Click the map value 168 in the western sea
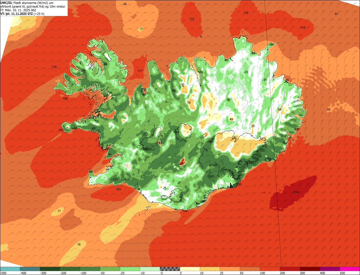This screenshot has width=360, height=275. pyautogui.click(x=65, y=99)
